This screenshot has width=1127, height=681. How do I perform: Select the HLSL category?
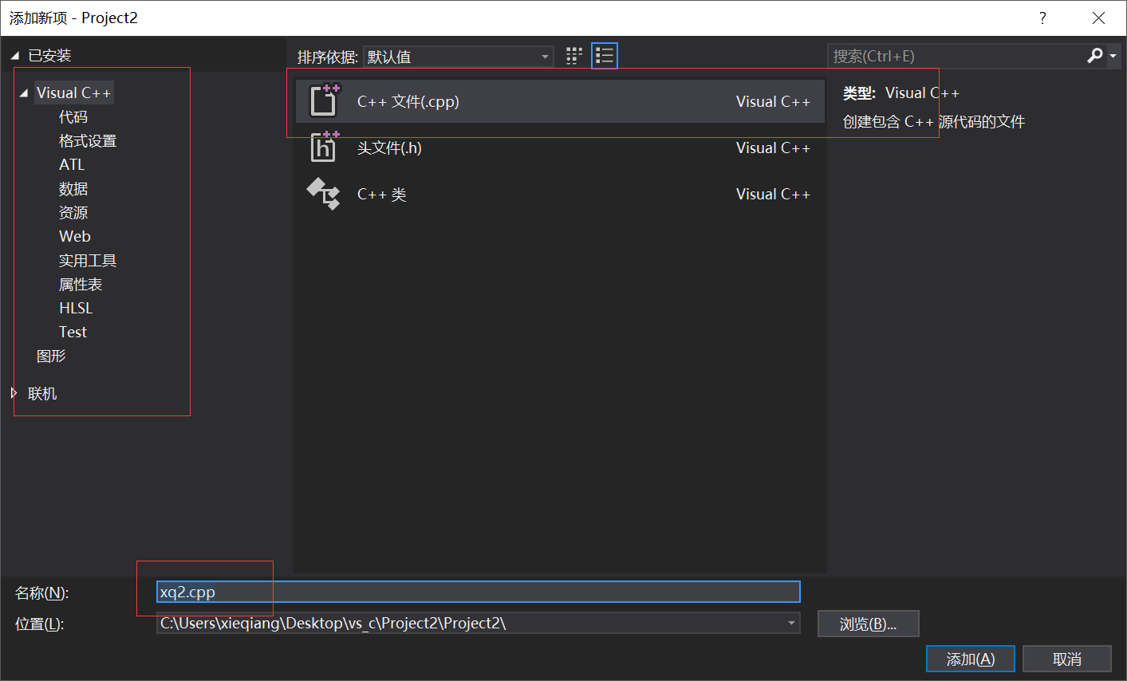click(75, 308)
